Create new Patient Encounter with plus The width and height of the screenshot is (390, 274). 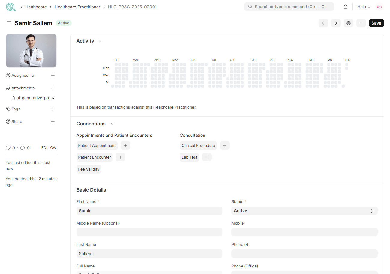pyautogui.click(x=120, y=157)
